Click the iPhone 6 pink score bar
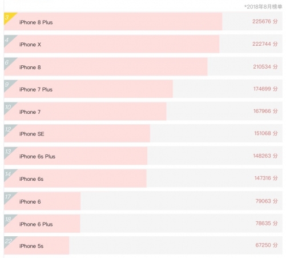286x258 pixels. pos(42,201)
